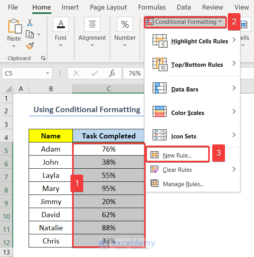Screen dimensions: 254x257
Task: Click the formula bar showing 76%
Action: pos(134,73)
